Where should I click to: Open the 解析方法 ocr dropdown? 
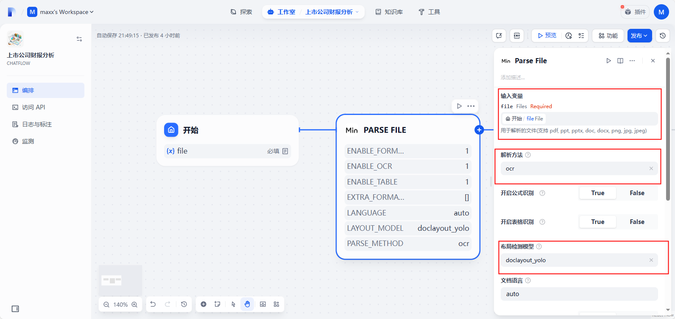[579, 169]
